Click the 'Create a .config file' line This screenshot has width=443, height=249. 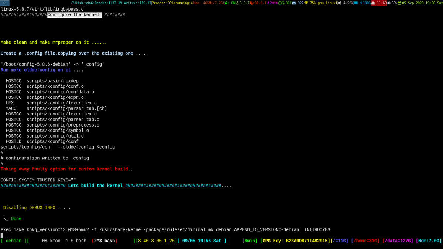tap(73, 53)
